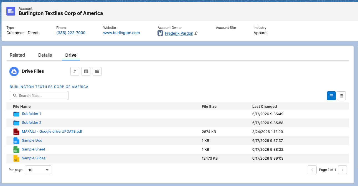This screenshot has width=358, height=186.
Task: Click the 6/17/2026 9:39:03 date cell
Action: 268,159
